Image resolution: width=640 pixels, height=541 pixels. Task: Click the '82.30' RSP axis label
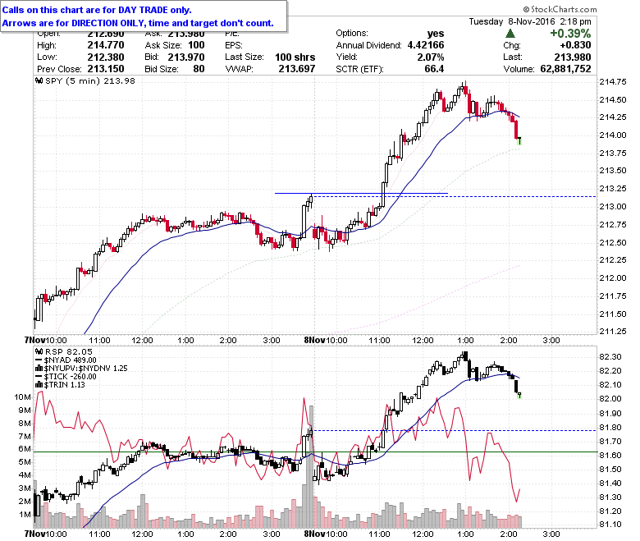pos(610,357)
